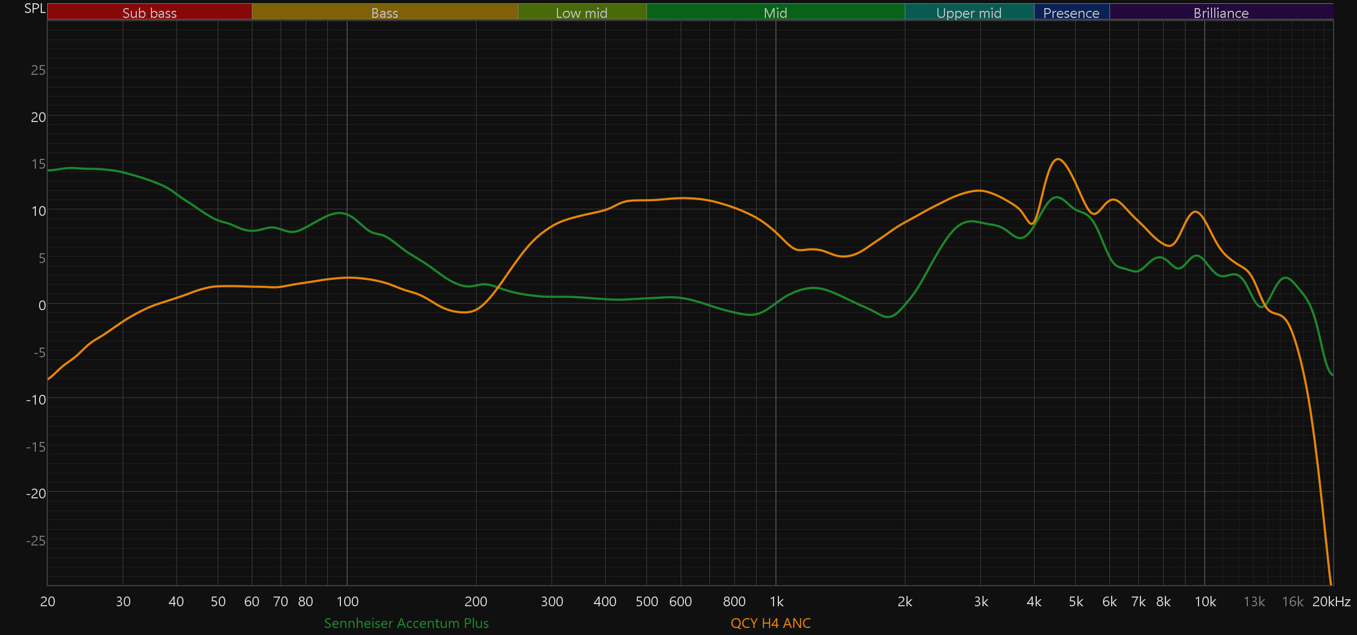The width and height of the screenshot is (1357, 635).
Task: Select the Bass frequency band header
Action: pos(384,12)
